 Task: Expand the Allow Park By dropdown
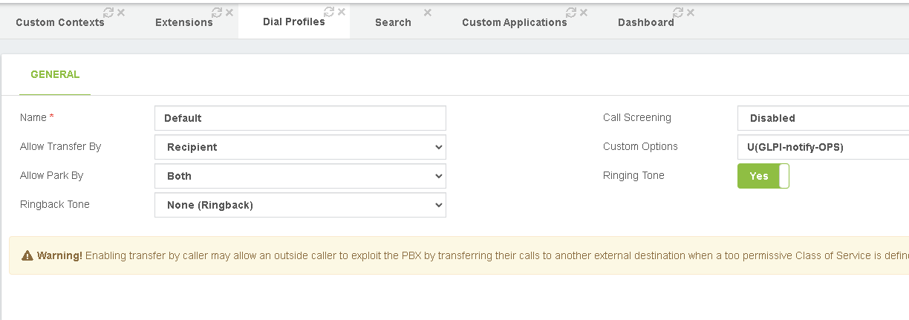point(300,176)
